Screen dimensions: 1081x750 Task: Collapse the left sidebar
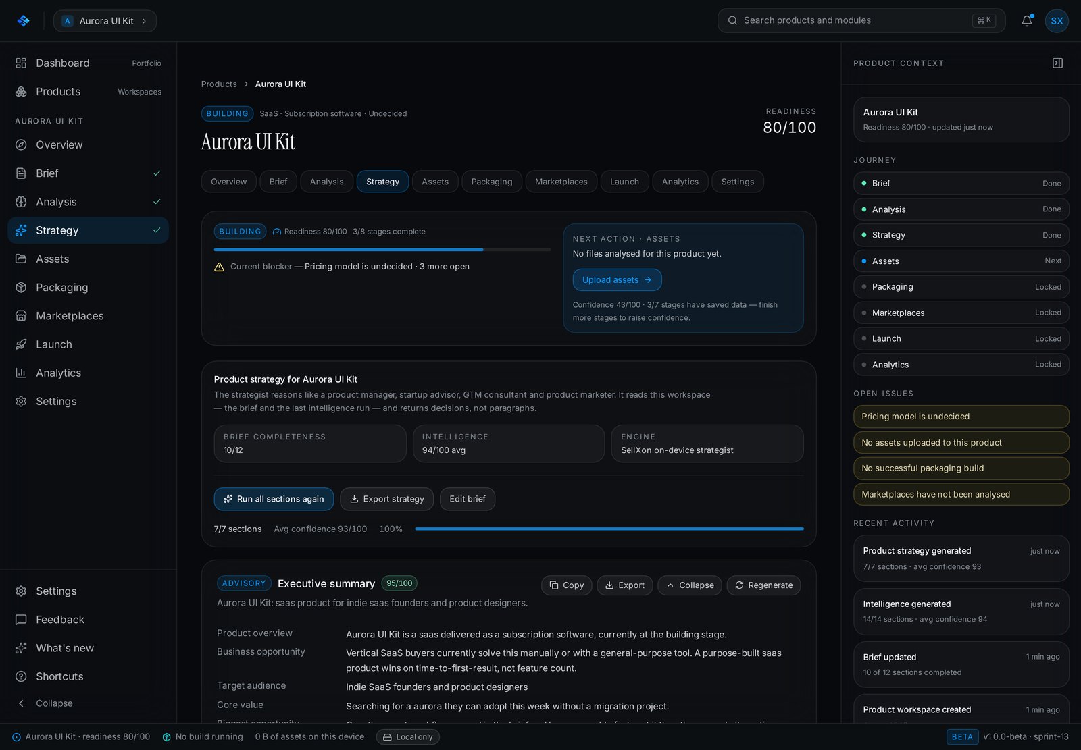click(45, 703)
